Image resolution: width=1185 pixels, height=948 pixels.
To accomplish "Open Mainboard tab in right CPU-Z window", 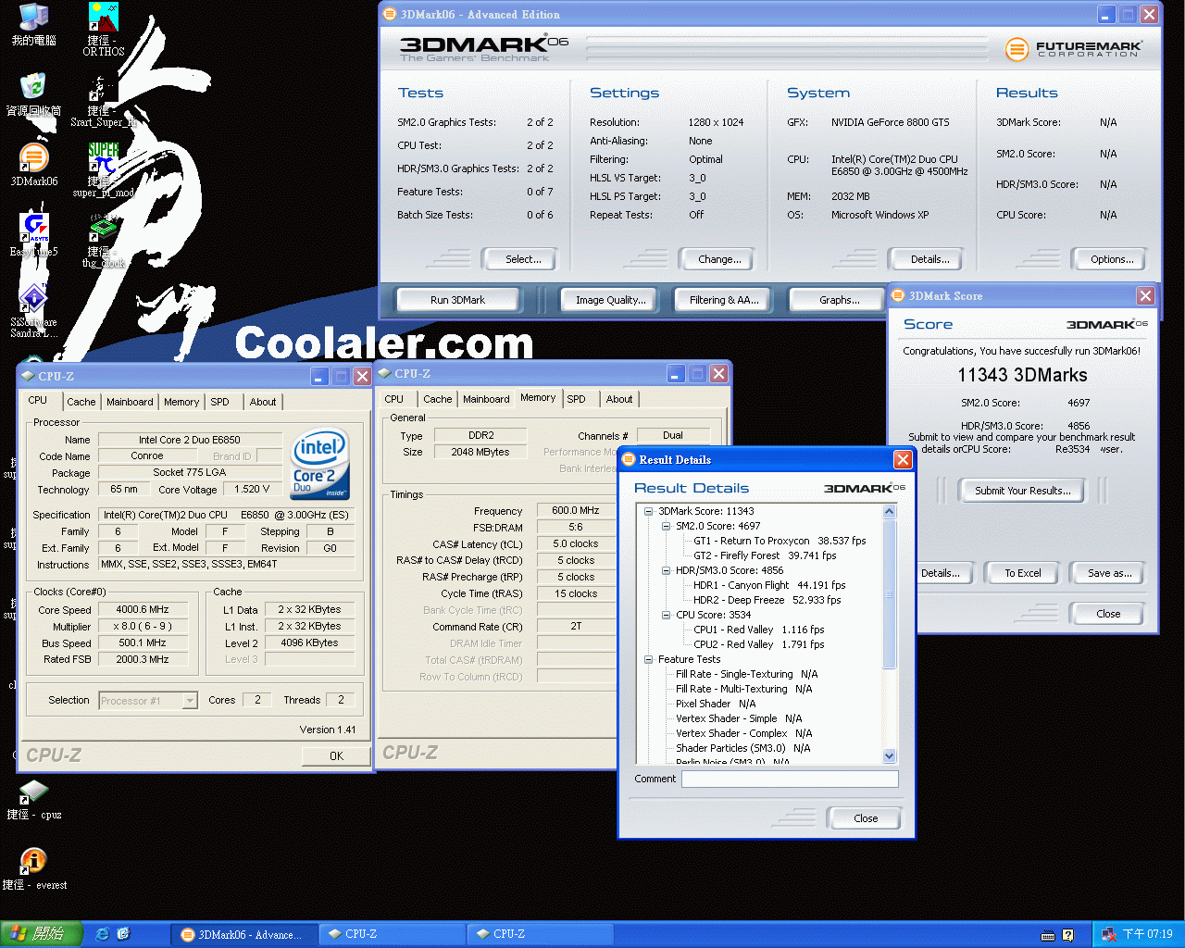I will coord(486,399).
